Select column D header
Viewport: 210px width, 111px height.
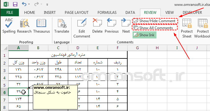78,48
